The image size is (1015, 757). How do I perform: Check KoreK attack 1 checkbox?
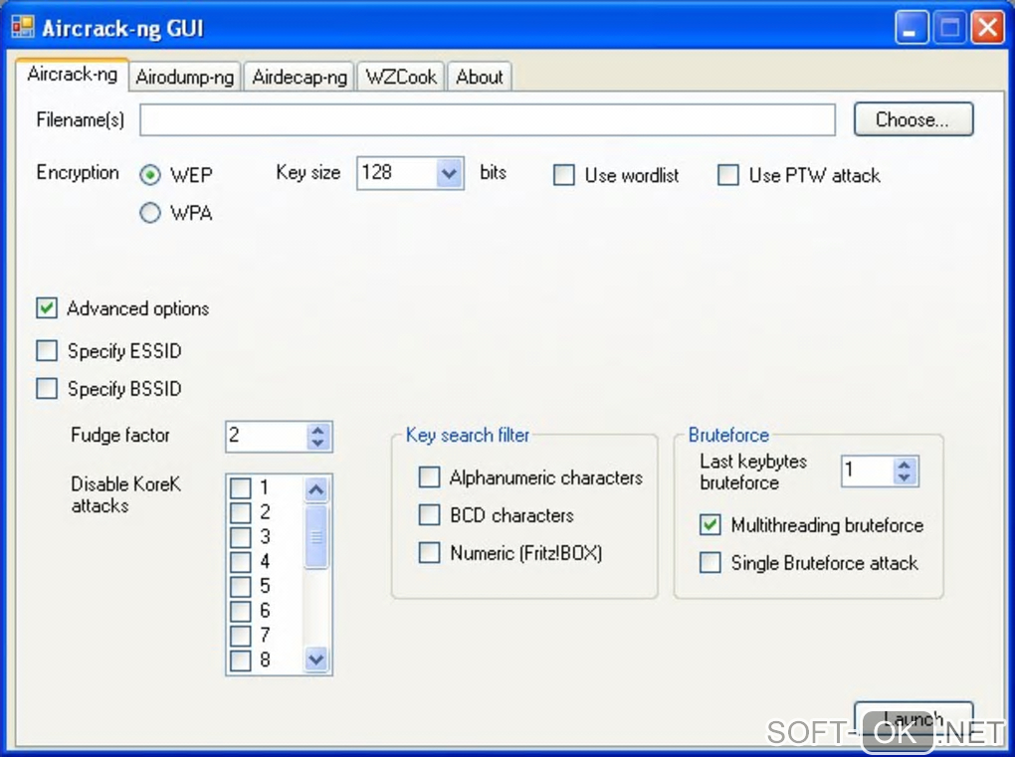[241, 487]
